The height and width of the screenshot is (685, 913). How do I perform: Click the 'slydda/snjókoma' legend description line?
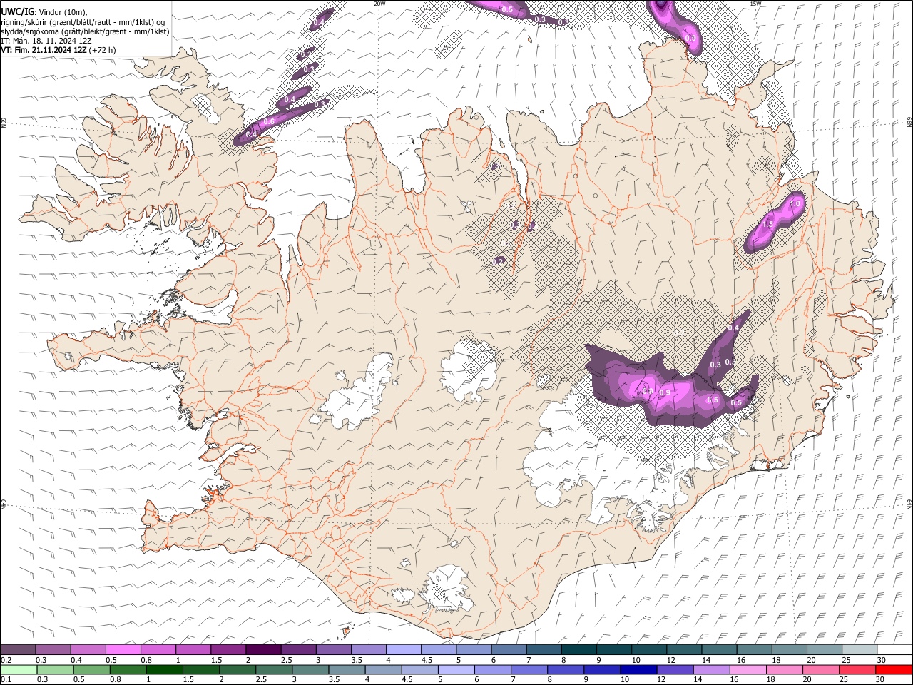tap(85, 31)
